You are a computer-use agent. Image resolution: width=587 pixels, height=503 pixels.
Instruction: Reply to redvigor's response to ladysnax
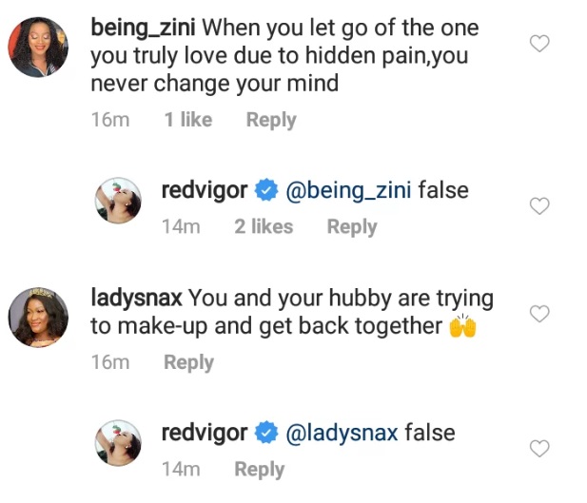click(259, 469)
